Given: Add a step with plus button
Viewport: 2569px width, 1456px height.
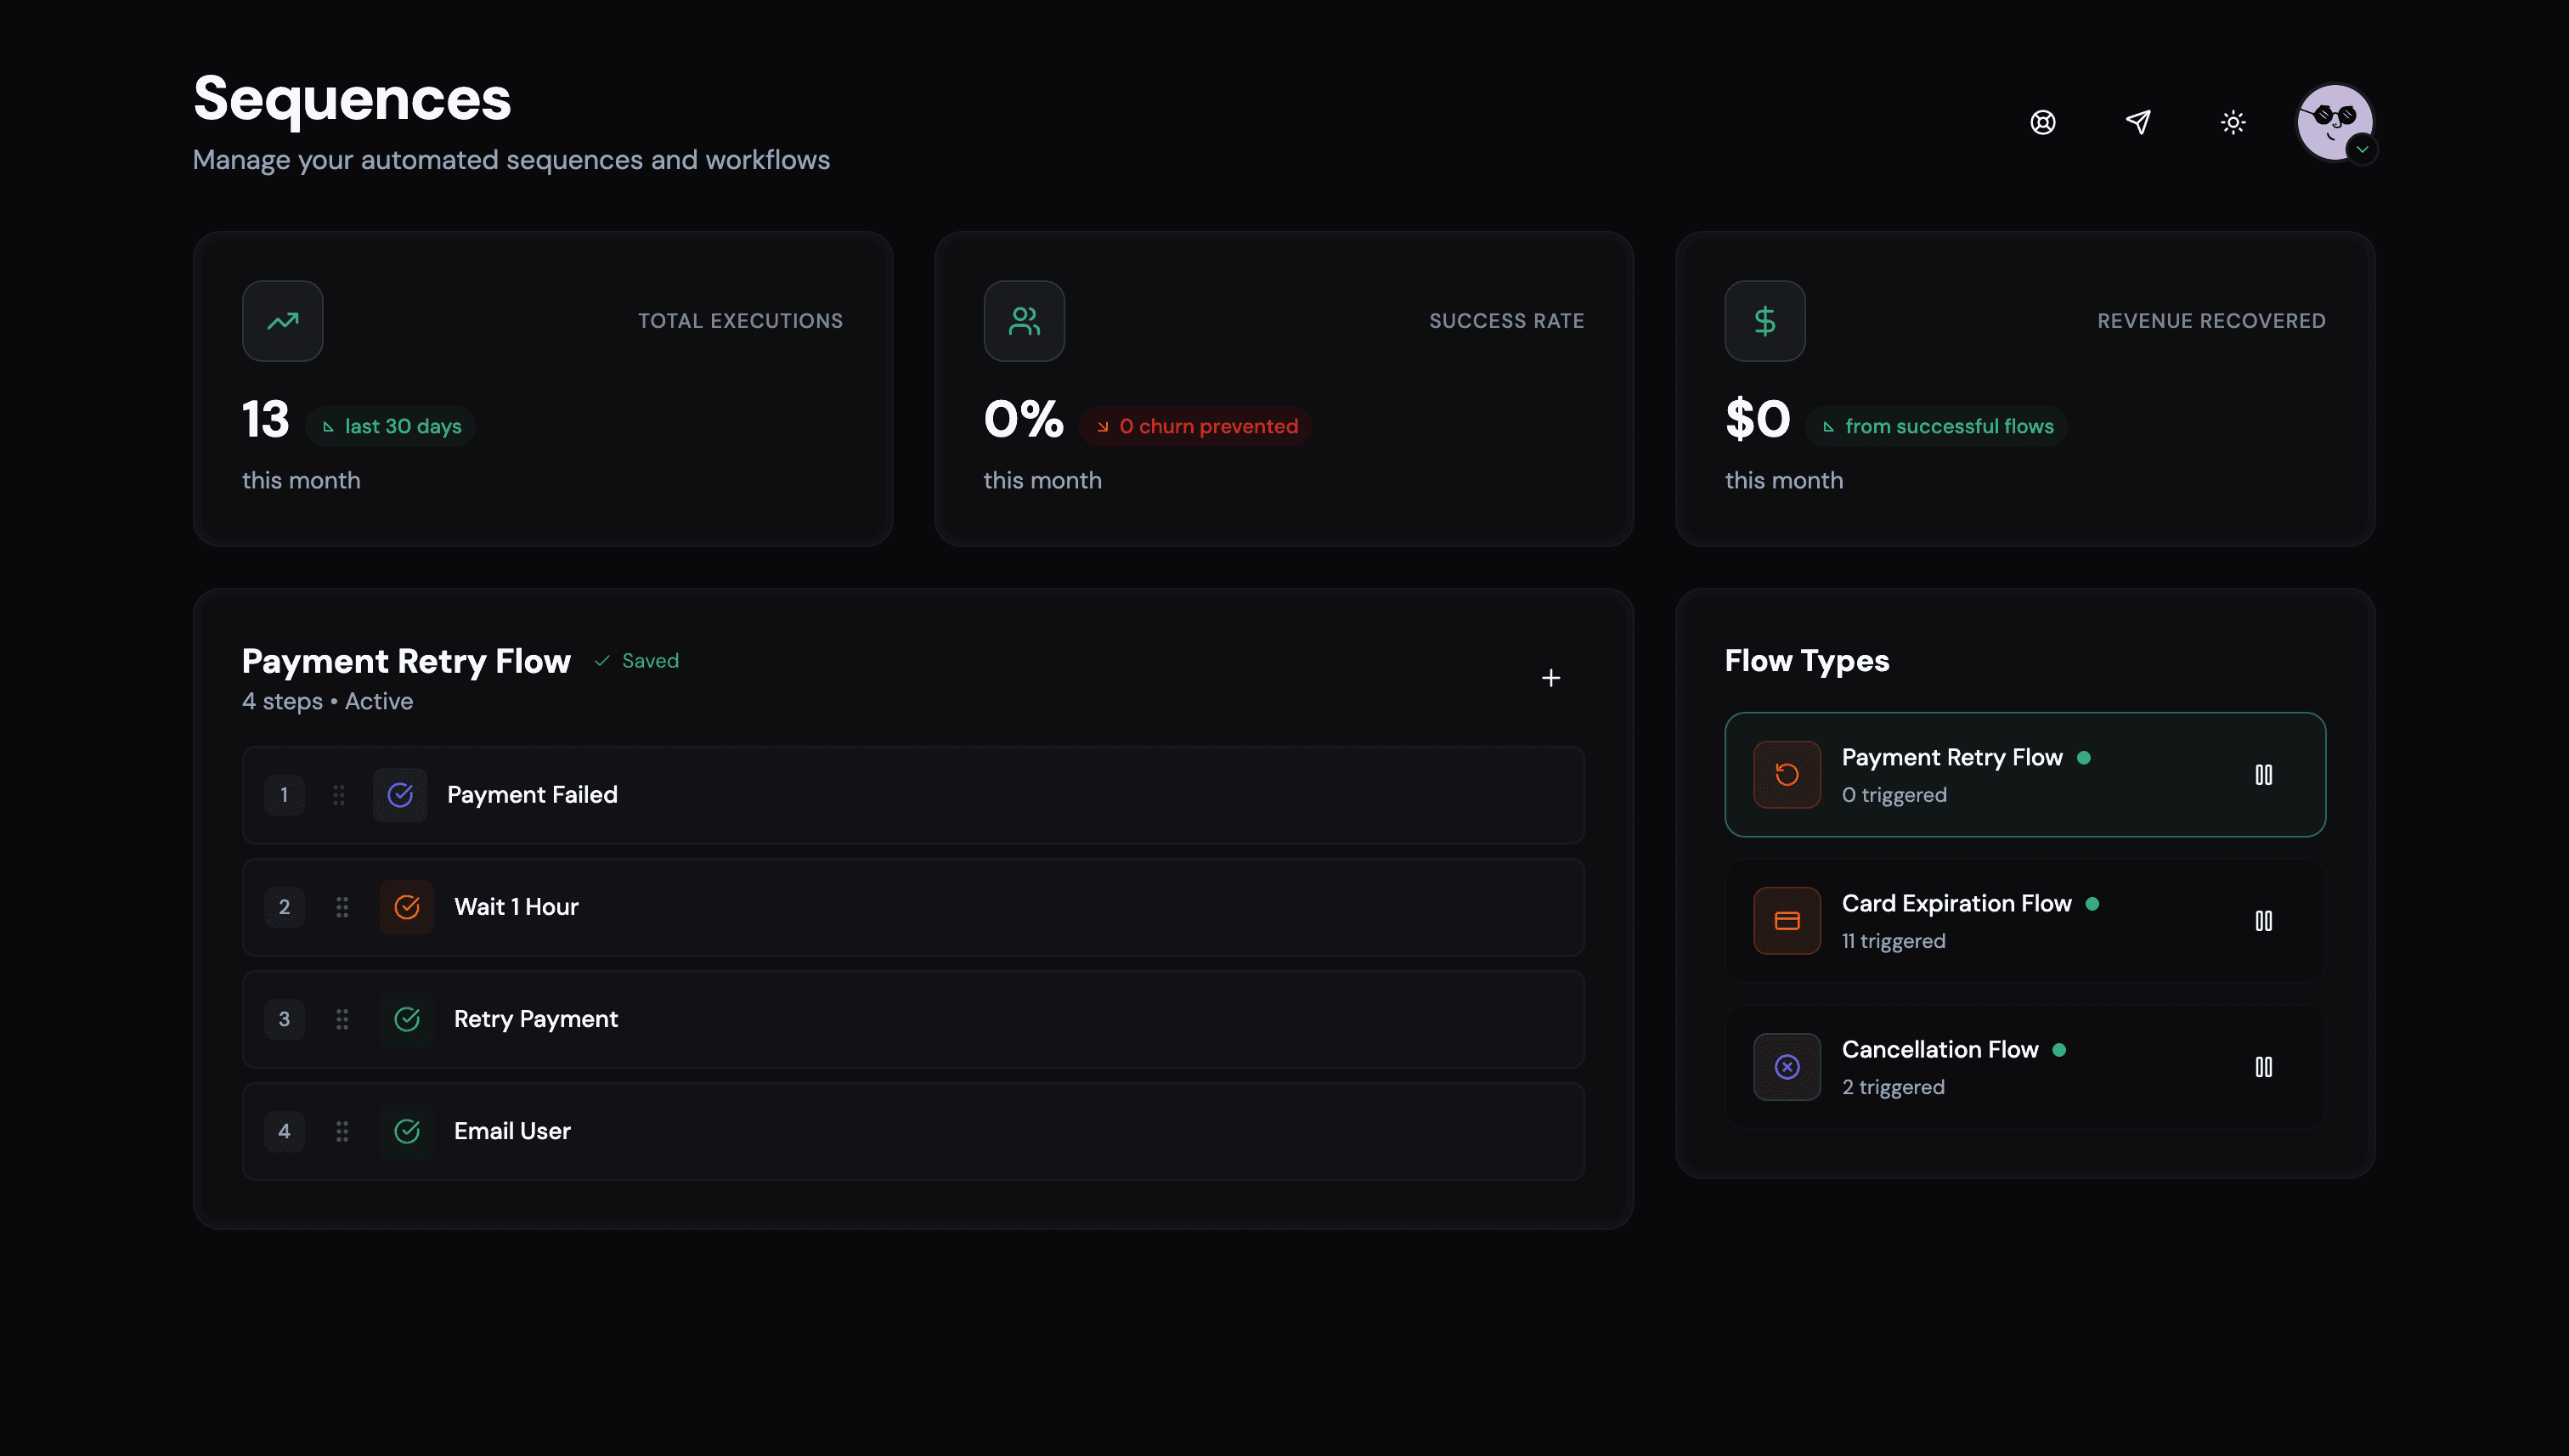Looking at the screenshot, I should click(1550, 678).
